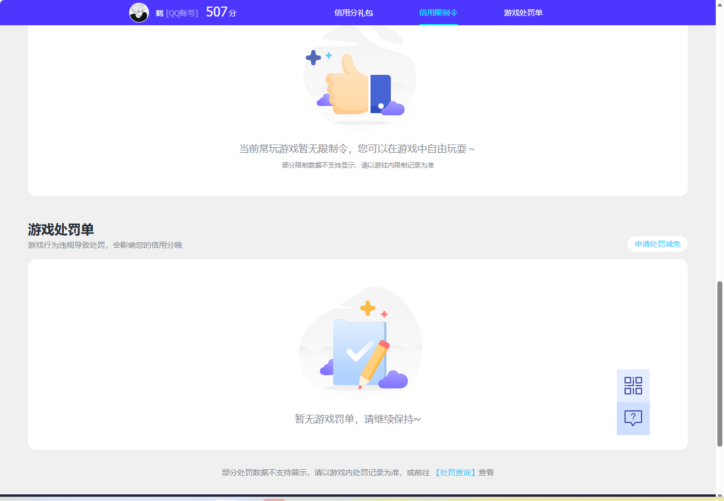Screen dimensions: 724x501
Task: Click the user avatar in the header
Action: [139, 13]
